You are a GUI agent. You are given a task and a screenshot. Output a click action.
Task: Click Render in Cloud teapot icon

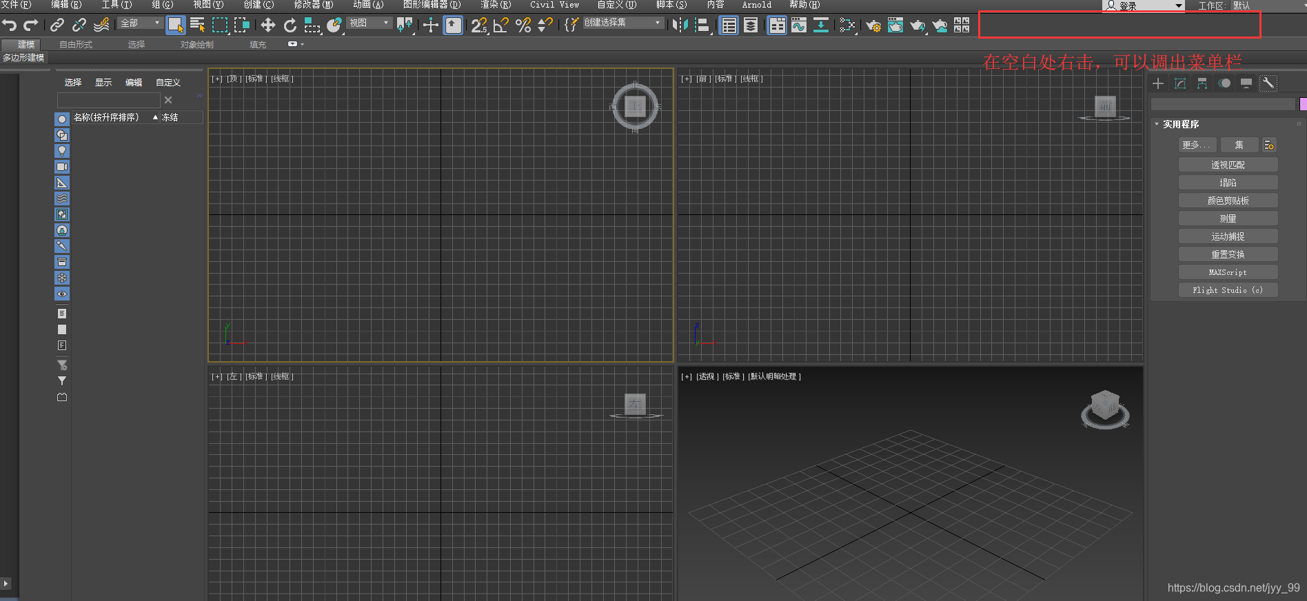tap(940, 26)
